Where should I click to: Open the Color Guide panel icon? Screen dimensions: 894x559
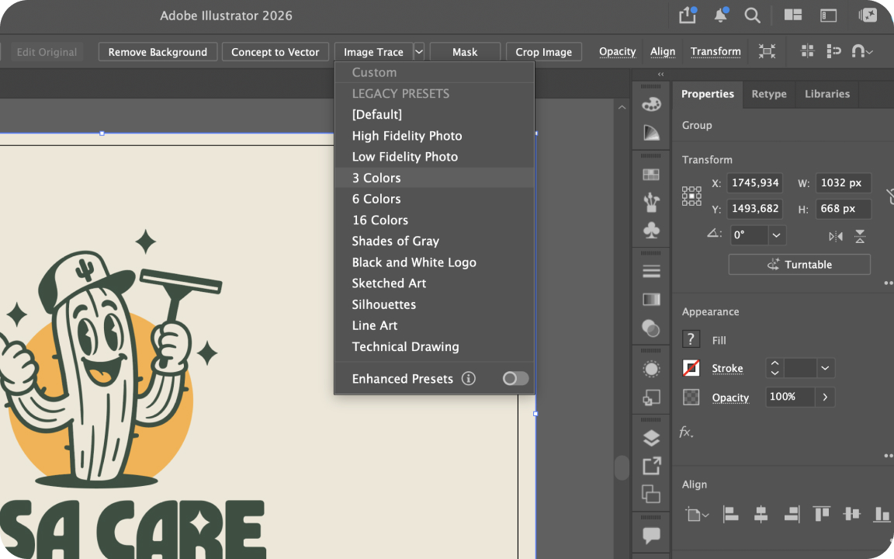[651, 132]
